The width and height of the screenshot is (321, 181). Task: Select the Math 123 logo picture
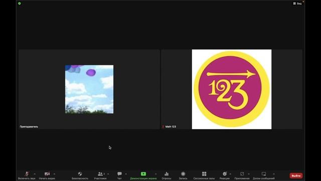232,89
